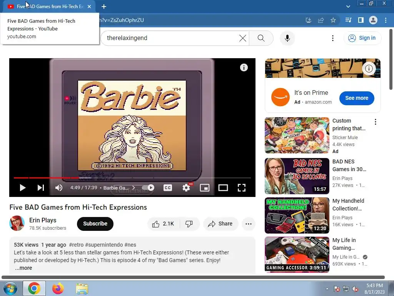Close the Five BAD Games tab
The width and height of the screenshot is (394, 296).
[89, 7]
